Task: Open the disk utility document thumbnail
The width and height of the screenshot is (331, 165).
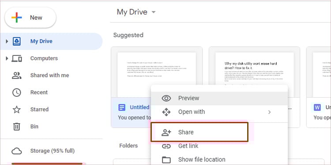Action: [254, 72]
